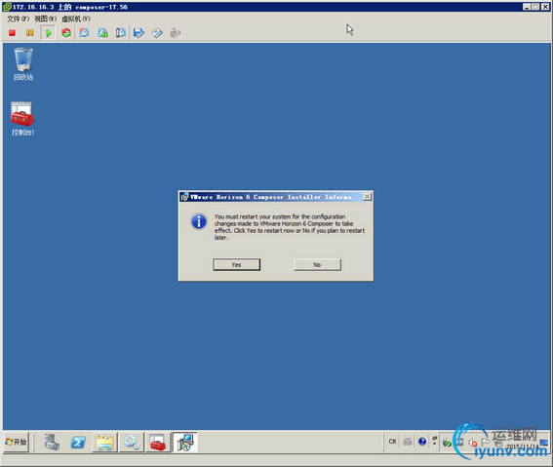Click the blue information icon in dialog
The width and height of the screenshot is (553, 467).
199,221
